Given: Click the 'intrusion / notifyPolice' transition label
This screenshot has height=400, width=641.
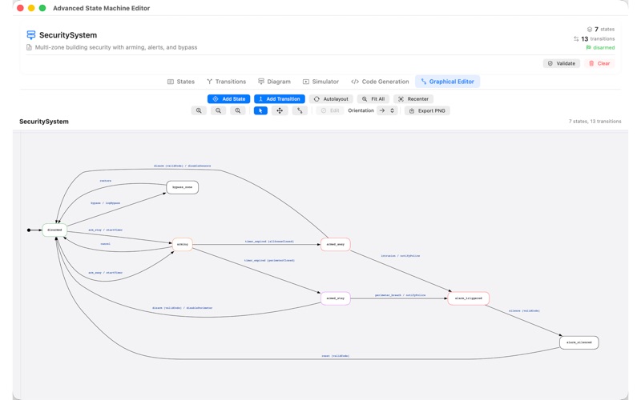Looking at the screenshot, I should pos(400,255).
